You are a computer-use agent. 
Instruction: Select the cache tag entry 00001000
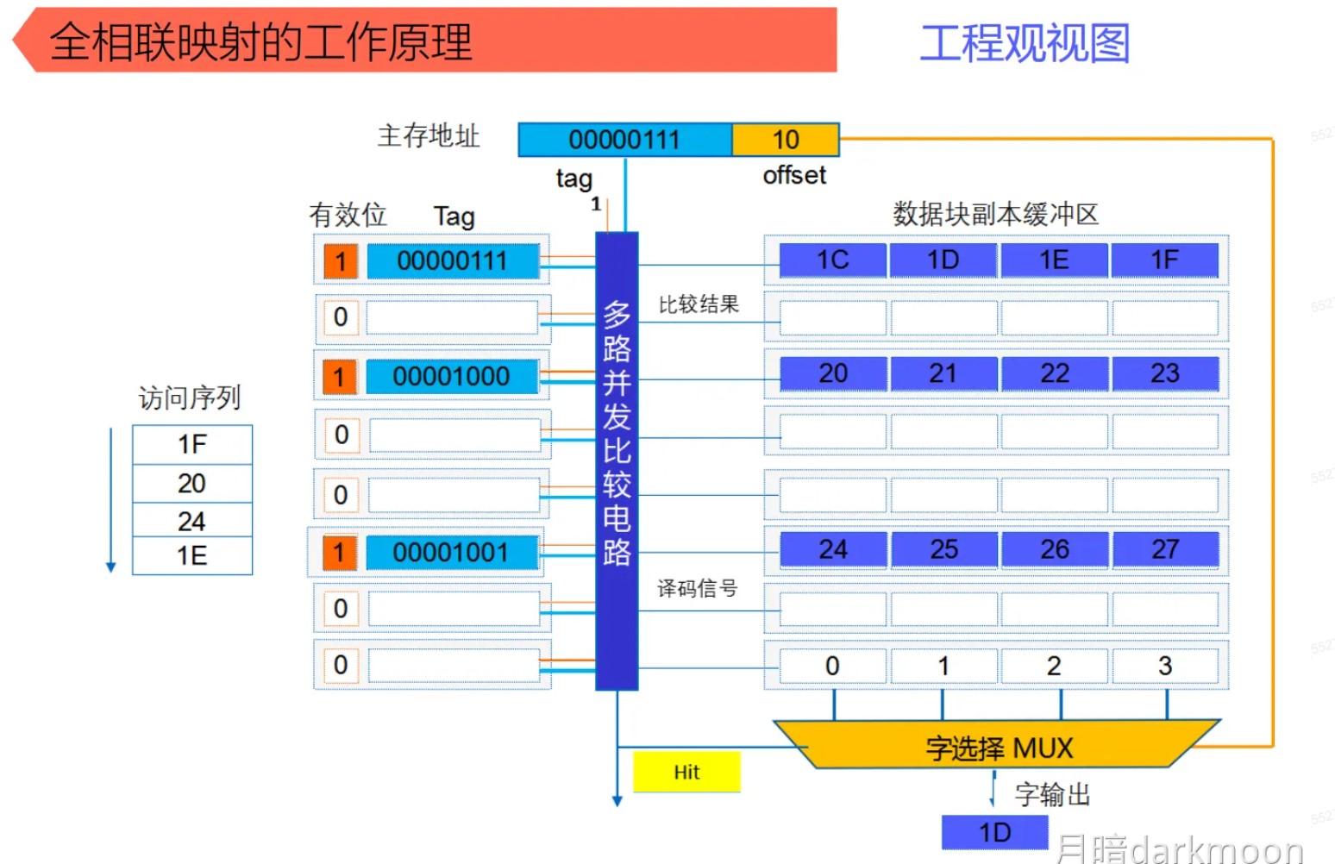452,377
